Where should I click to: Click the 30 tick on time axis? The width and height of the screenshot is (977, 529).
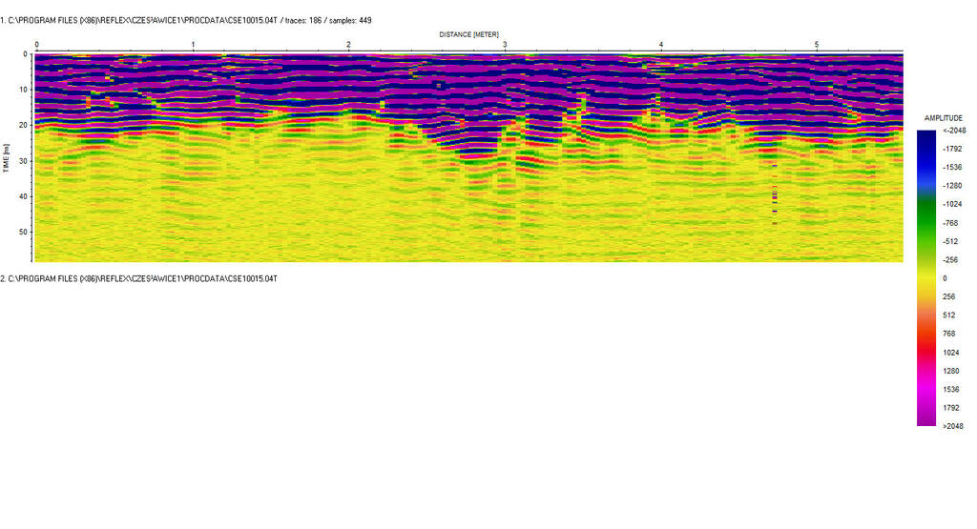tap(24, 160)
